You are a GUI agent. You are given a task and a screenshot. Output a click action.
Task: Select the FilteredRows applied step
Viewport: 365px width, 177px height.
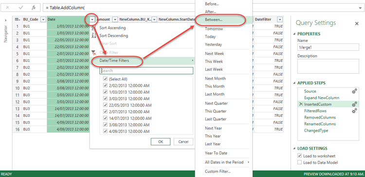click(x=315, y=111)
